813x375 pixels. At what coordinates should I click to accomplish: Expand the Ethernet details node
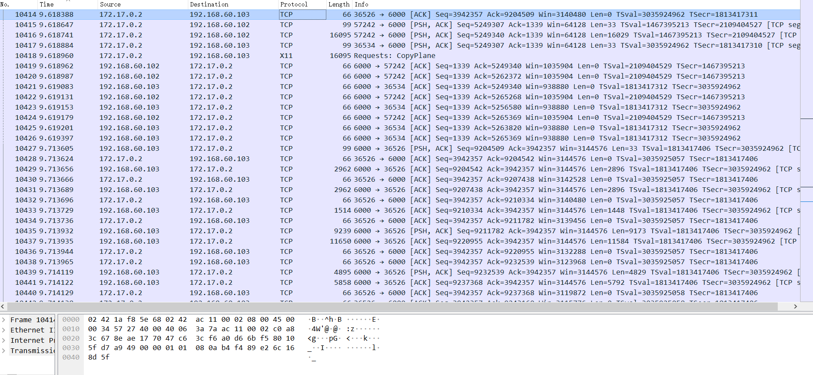click(x=4, y=330)
